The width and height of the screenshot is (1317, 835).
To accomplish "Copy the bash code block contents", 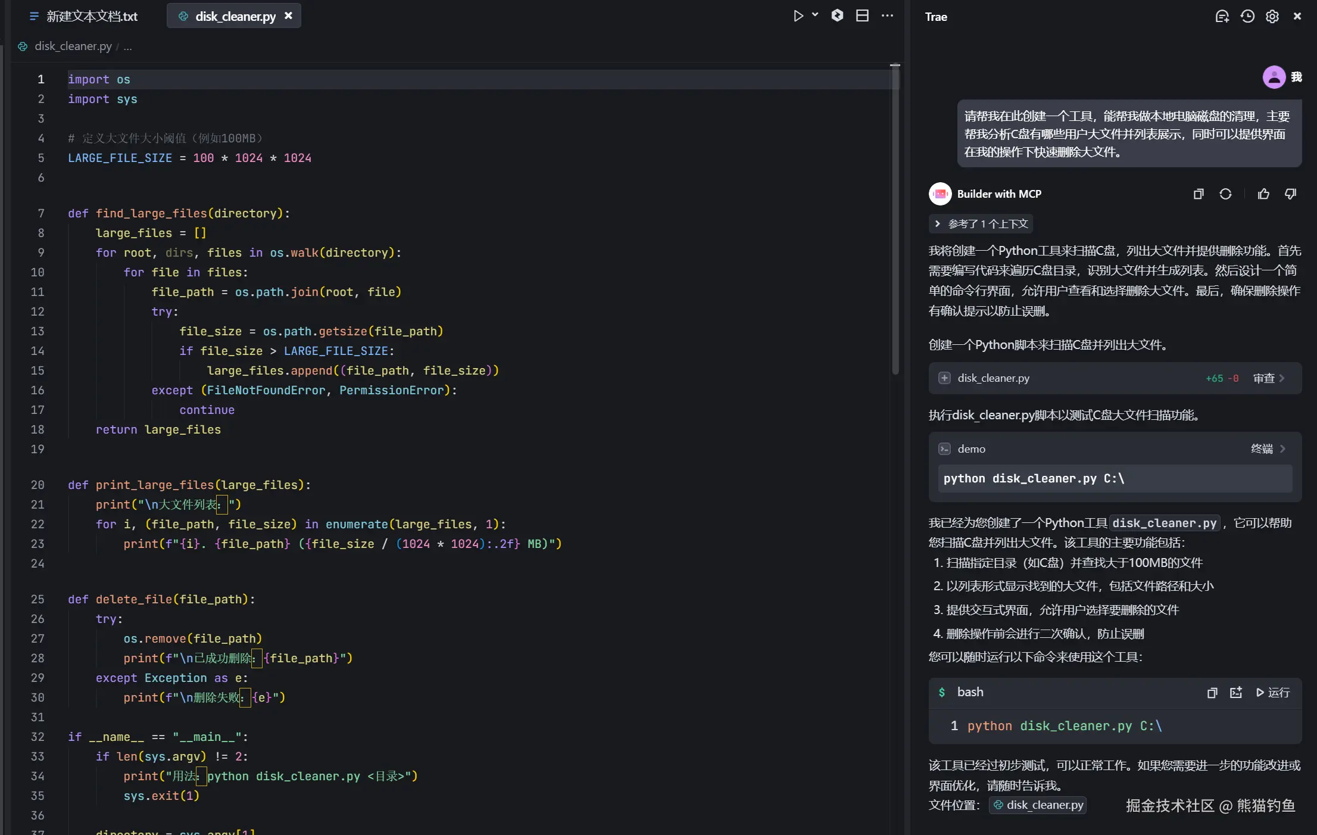I will pyautogui.click(x=1212, y=693).
